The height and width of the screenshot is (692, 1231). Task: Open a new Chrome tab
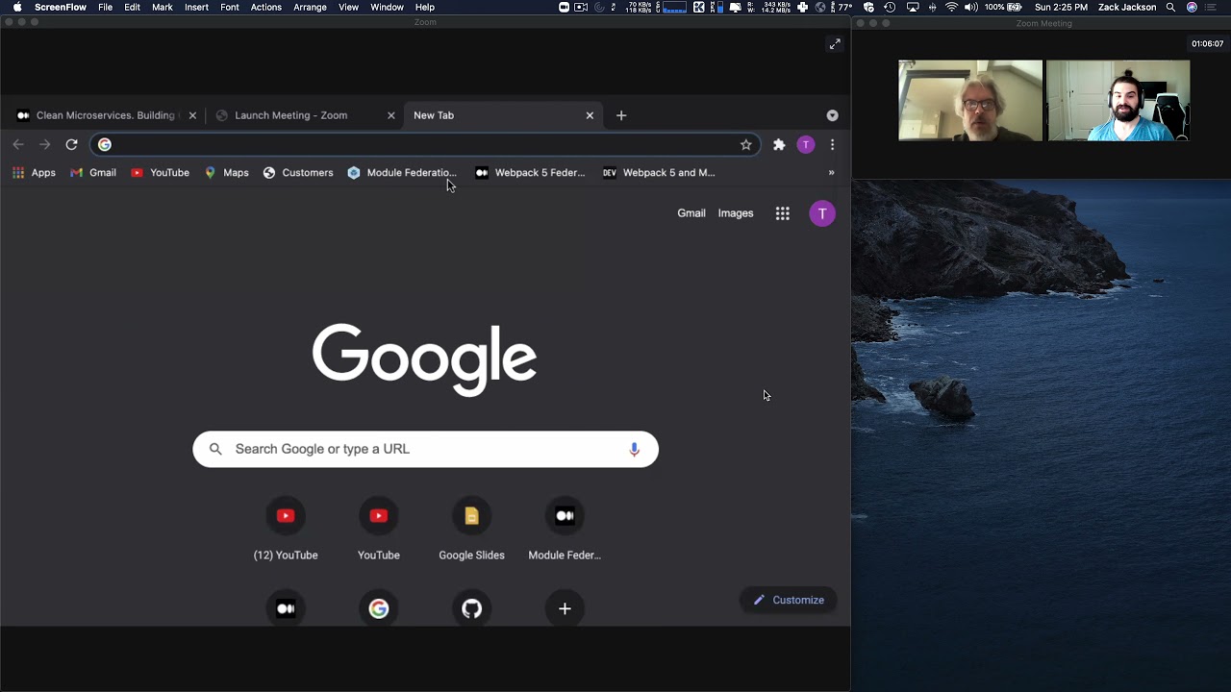coord(621,115)
